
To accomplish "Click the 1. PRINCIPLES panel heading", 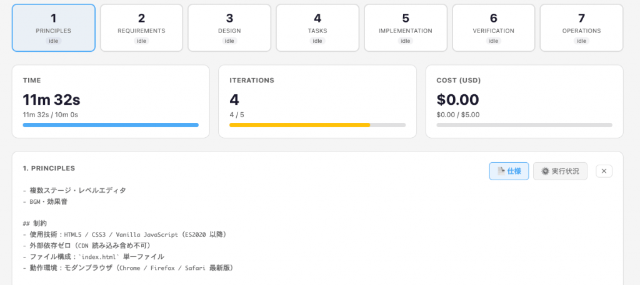I will tap(49, 168).
